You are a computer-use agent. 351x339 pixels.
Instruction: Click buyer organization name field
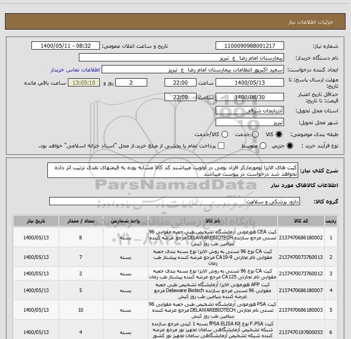point(181,58)
